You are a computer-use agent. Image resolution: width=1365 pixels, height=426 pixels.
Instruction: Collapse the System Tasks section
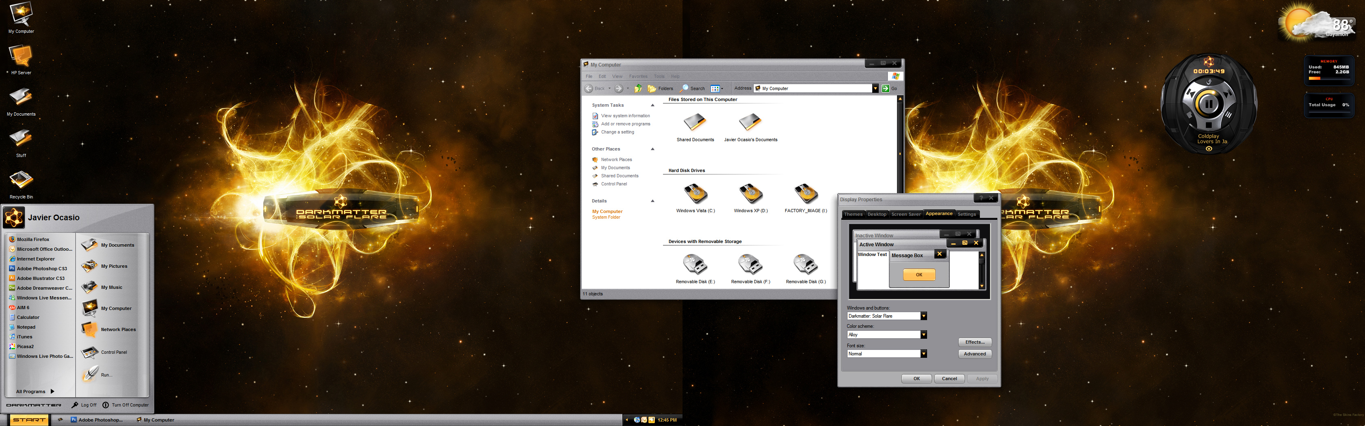652,105
